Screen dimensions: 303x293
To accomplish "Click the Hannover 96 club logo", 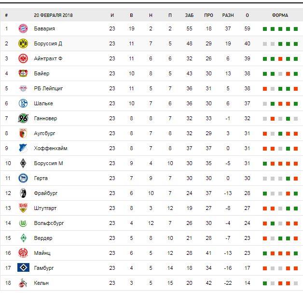I will click(x=23, y=118).
